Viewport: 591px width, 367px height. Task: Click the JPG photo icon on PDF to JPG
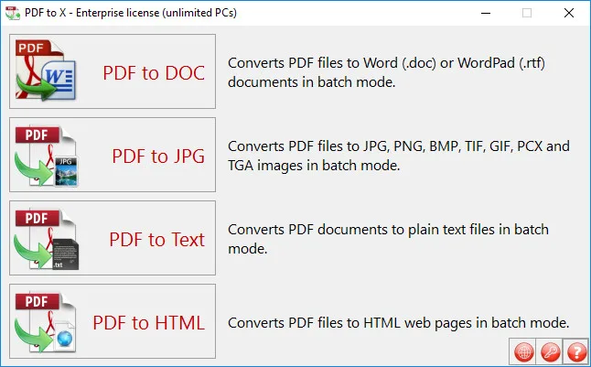tap(66, 171)
